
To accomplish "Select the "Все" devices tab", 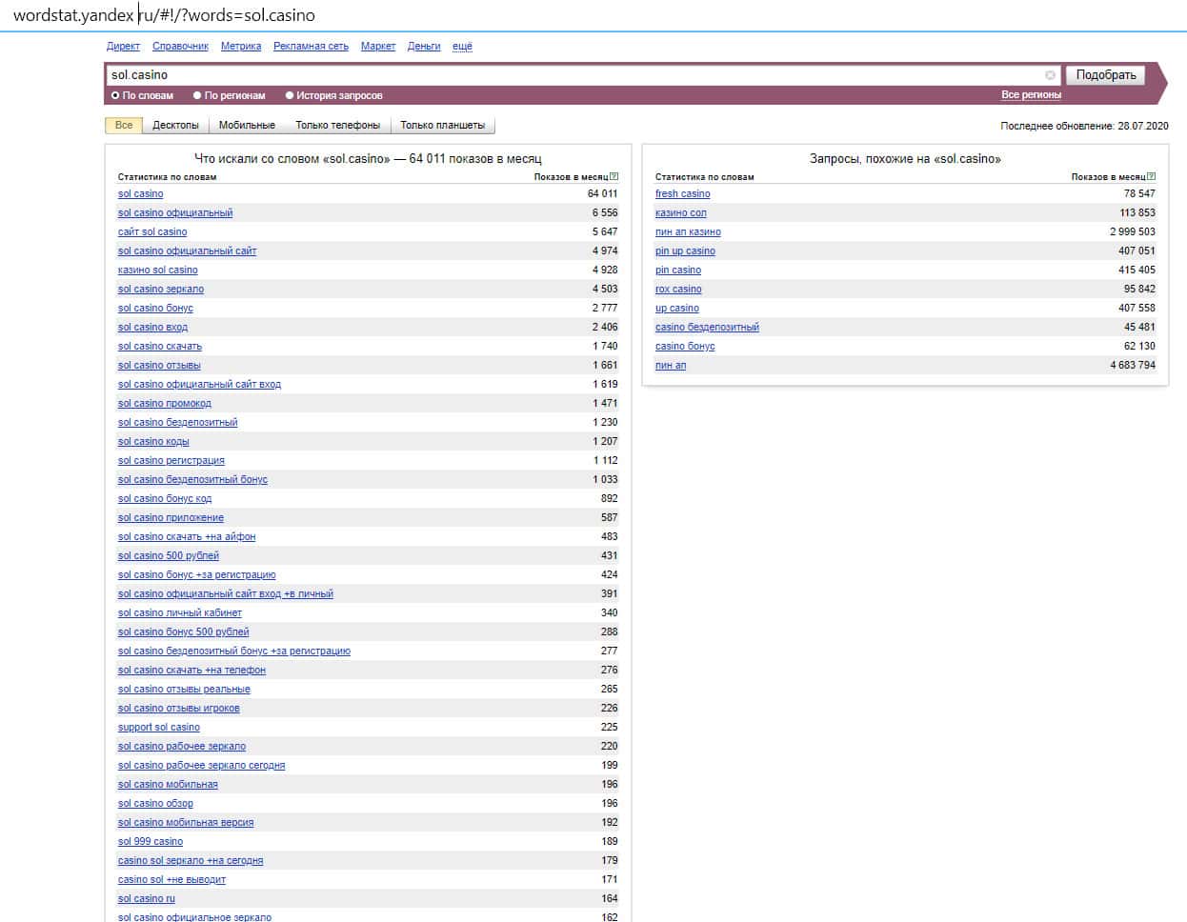I will 124,125.
